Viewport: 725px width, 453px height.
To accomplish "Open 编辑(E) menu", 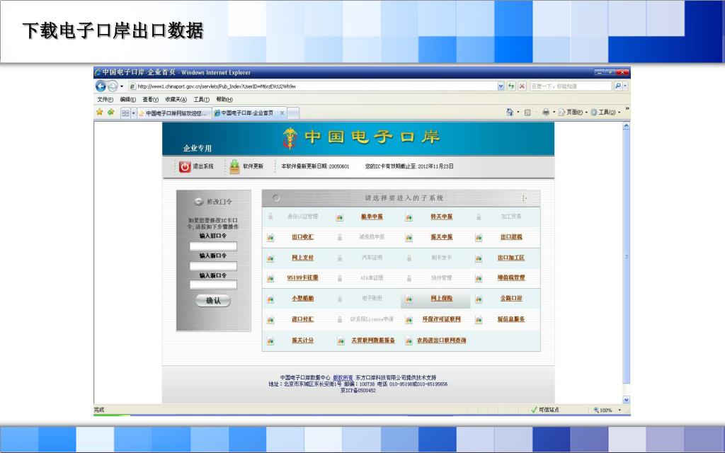I will pyautogui.click(x=127, y=99).
